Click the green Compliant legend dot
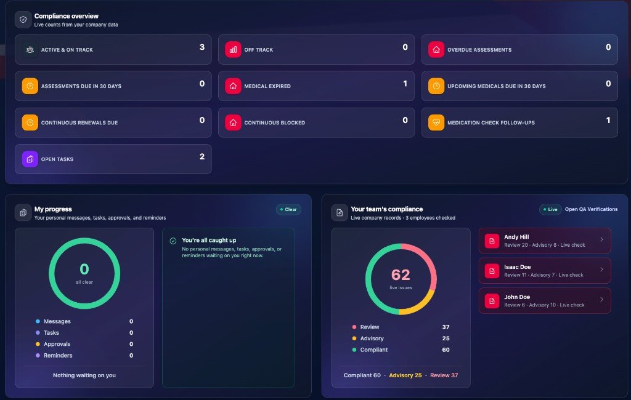This screenshot has width=631, height=400. [x=354, y=350]
